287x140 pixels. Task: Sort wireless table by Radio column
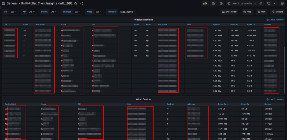pos(136,24)
